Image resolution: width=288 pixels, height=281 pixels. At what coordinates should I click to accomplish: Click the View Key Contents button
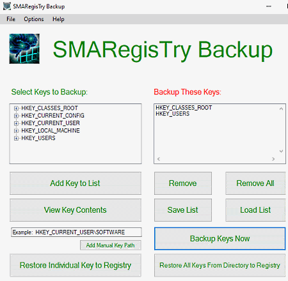coord(76,210)
